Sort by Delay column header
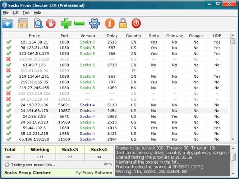This screenshot has height=179, width=239. 112,36
